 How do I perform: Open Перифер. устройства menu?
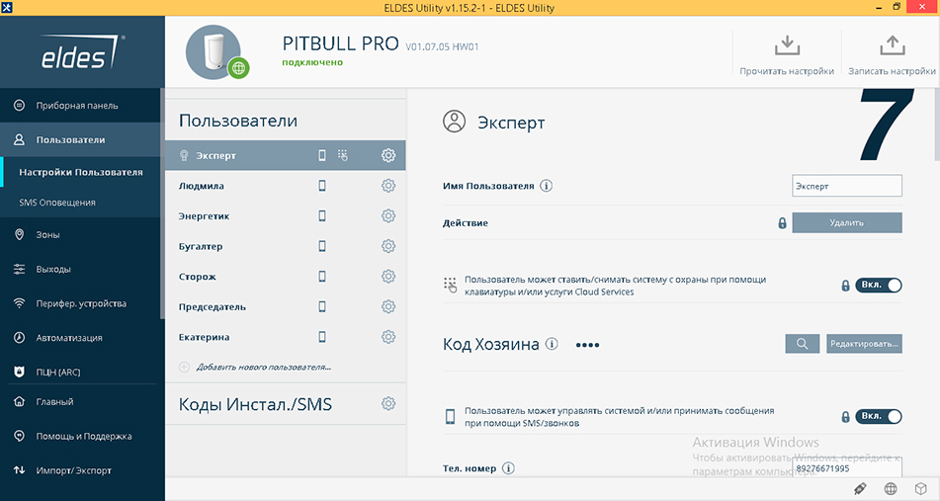80,303
